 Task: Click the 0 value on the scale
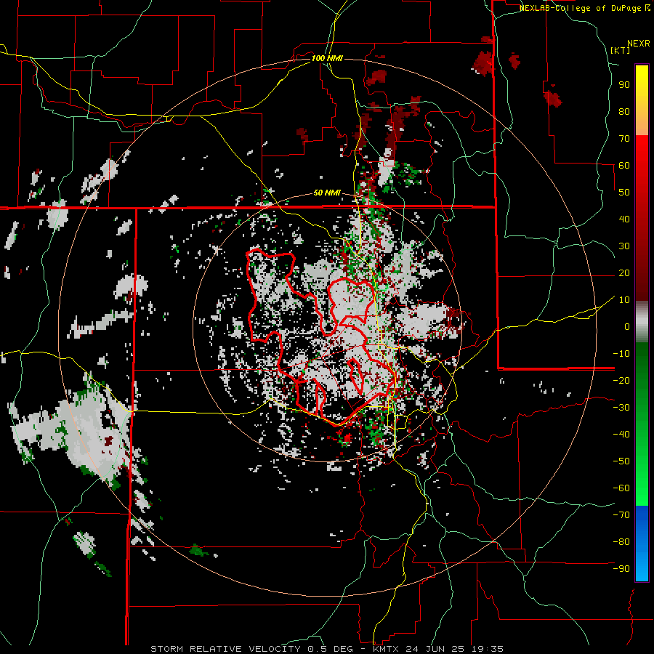627,326
